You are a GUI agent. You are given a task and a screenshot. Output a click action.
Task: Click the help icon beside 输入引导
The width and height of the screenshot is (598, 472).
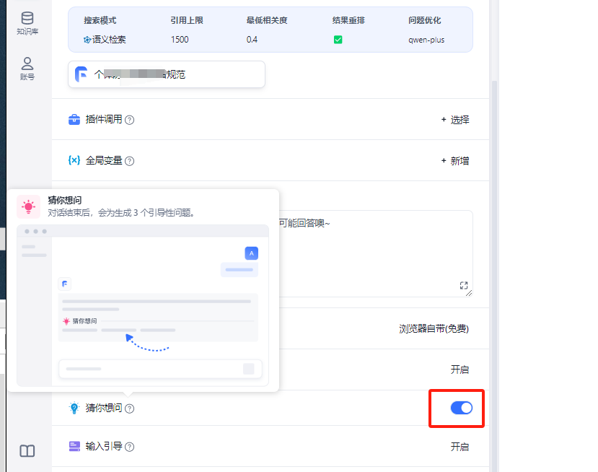click(129, 447)
